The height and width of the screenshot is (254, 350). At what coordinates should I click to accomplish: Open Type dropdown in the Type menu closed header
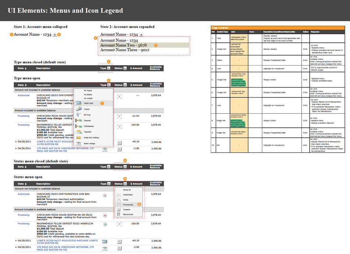pos(108,68)
